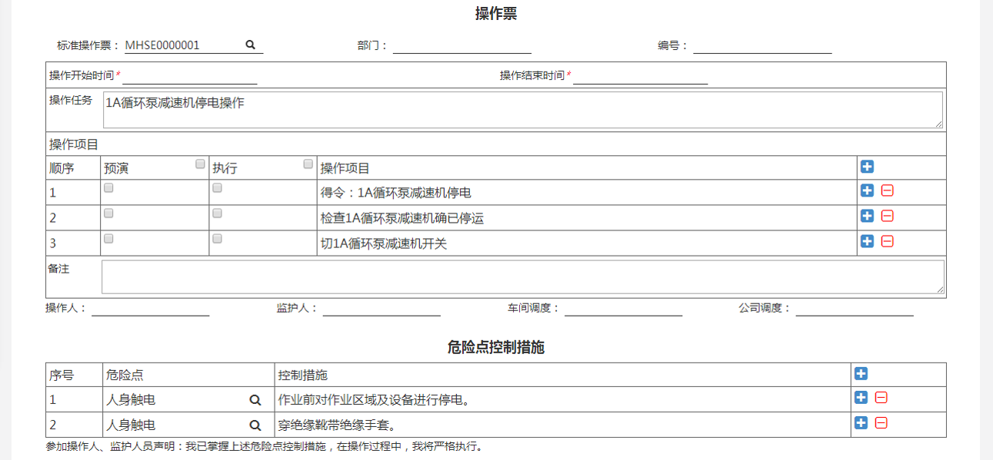Viewport: 993px width, 460px height.
Task: Click plus icon on row 切1A循环泵减速机开关
Action: click(x=867, y=241)
